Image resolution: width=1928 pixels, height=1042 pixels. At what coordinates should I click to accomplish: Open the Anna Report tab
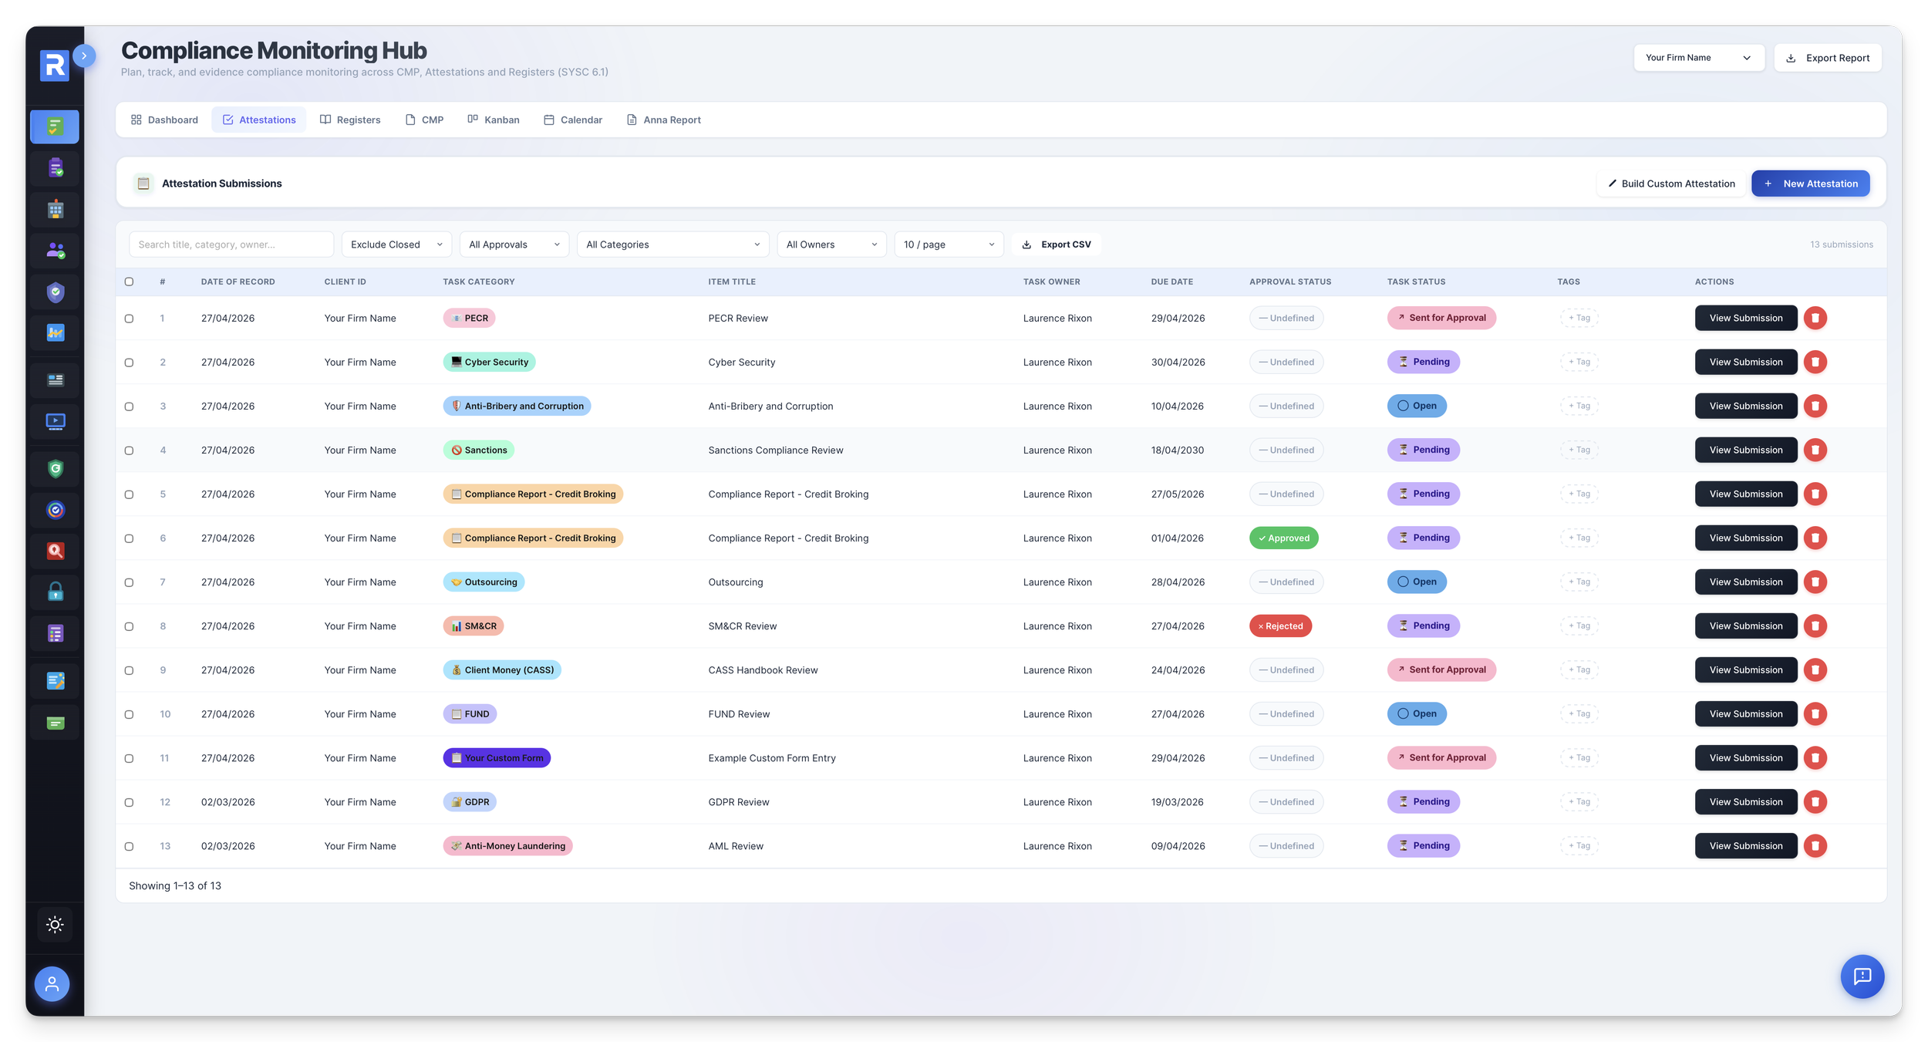click(663, 120)
